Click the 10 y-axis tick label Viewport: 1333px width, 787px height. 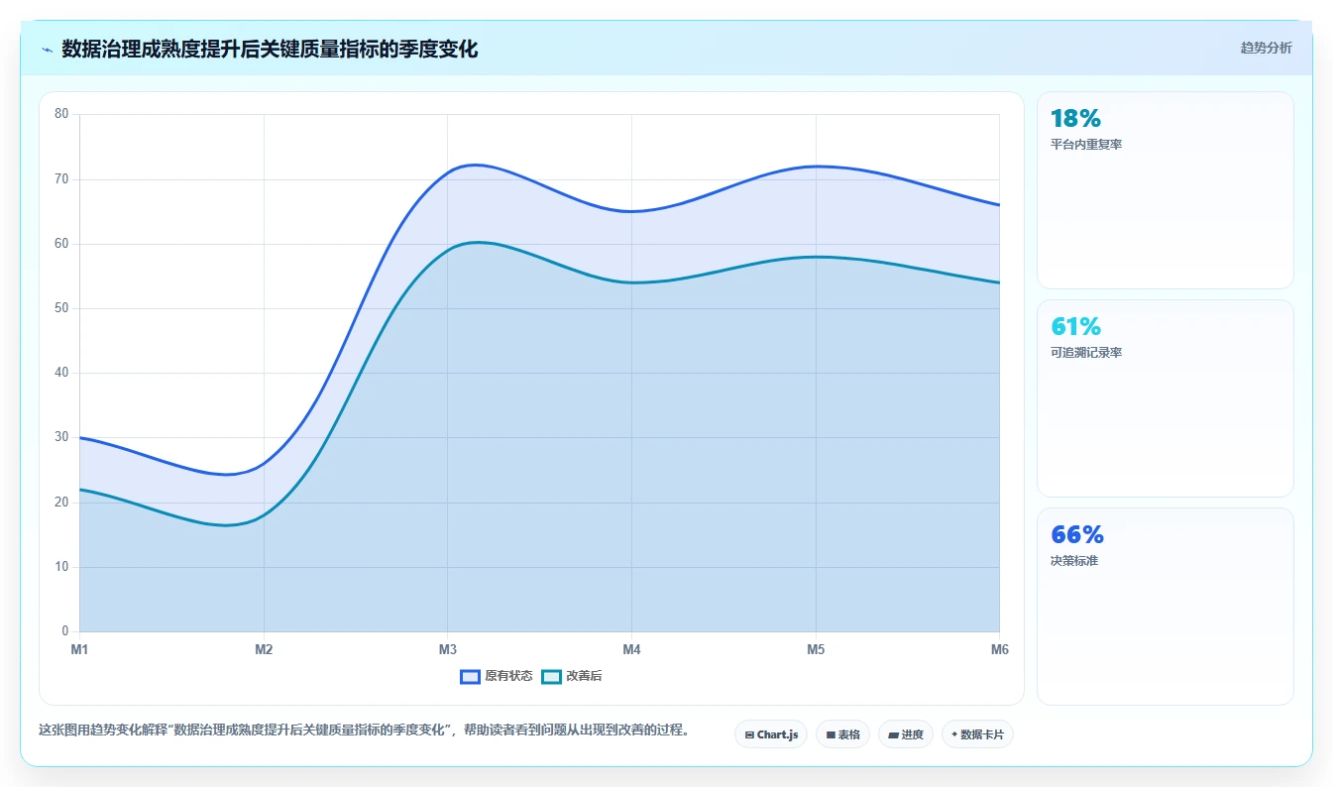[61, 567]
